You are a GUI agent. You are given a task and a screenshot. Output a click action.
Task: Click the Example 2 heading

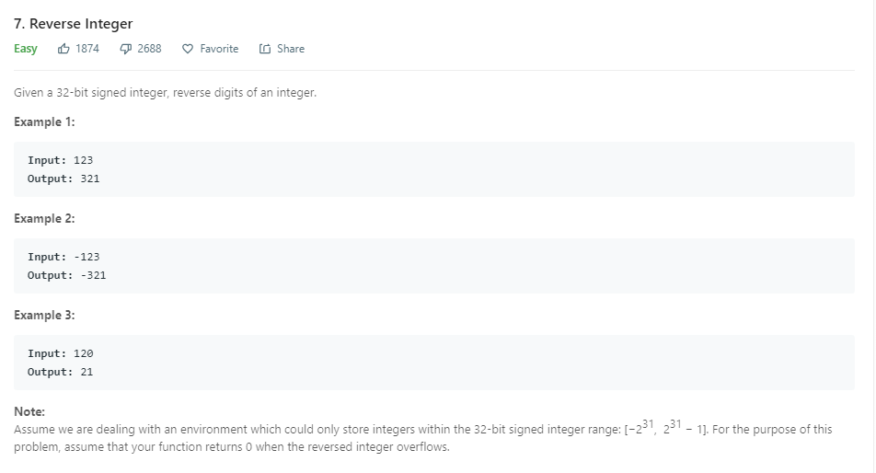click(44, 218)
